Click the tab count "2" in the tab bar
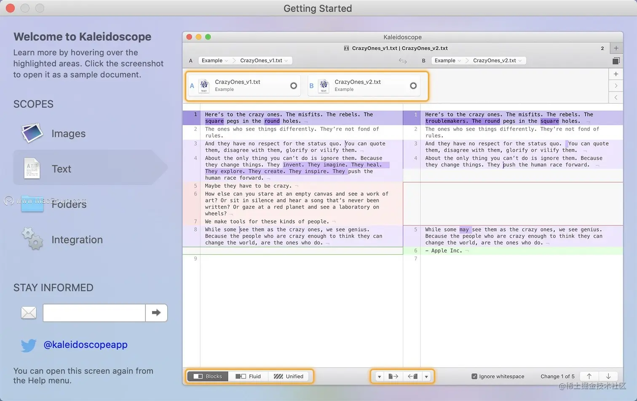The width and height of the screenshot is (637, 401). tap(602, 48)
